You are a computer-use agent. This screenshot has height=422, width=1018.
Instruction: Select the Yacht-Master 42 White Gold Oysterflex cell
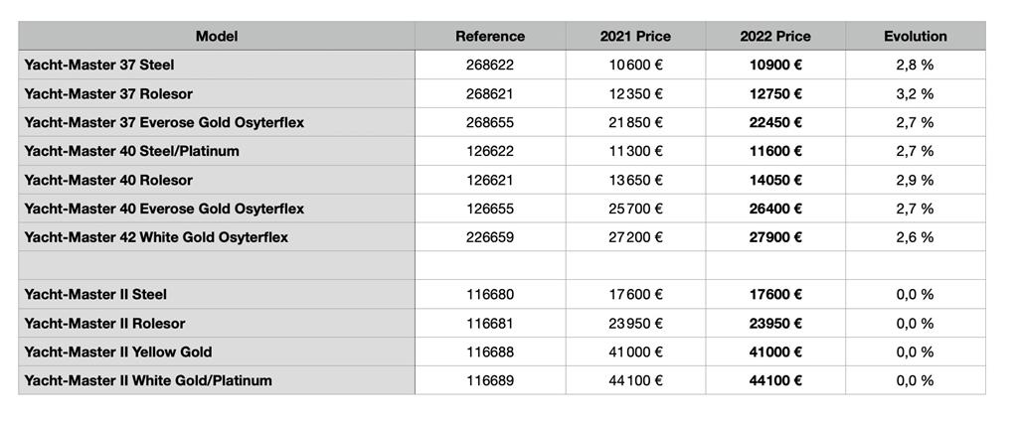(156, 237)
